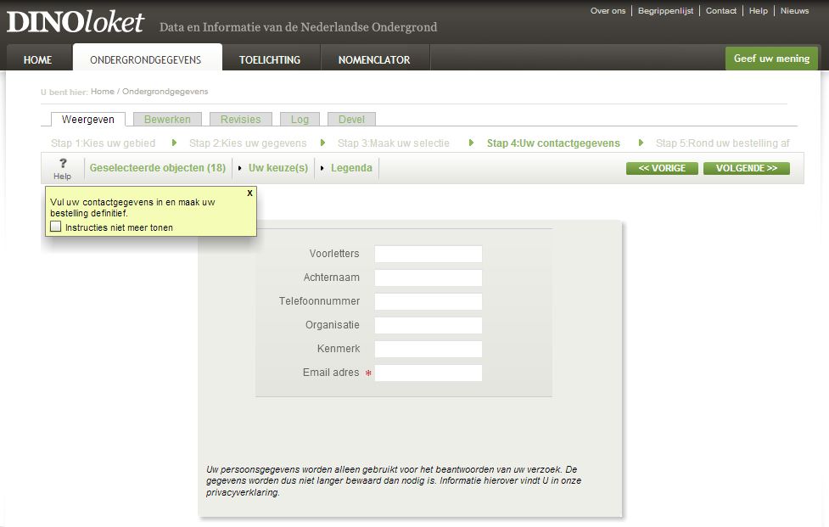Viewport: 829px width, 527px height.
Task: Click Home in the breadcrumb
Action: click(x=102, y=92)
